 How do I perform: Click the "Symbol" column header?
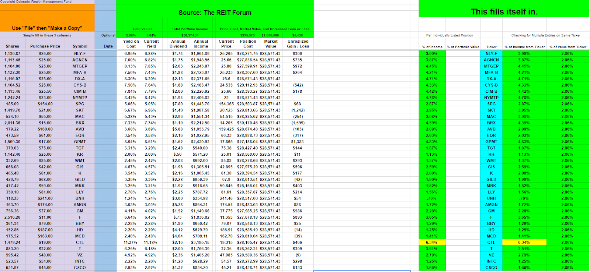(x=80, y=46)
